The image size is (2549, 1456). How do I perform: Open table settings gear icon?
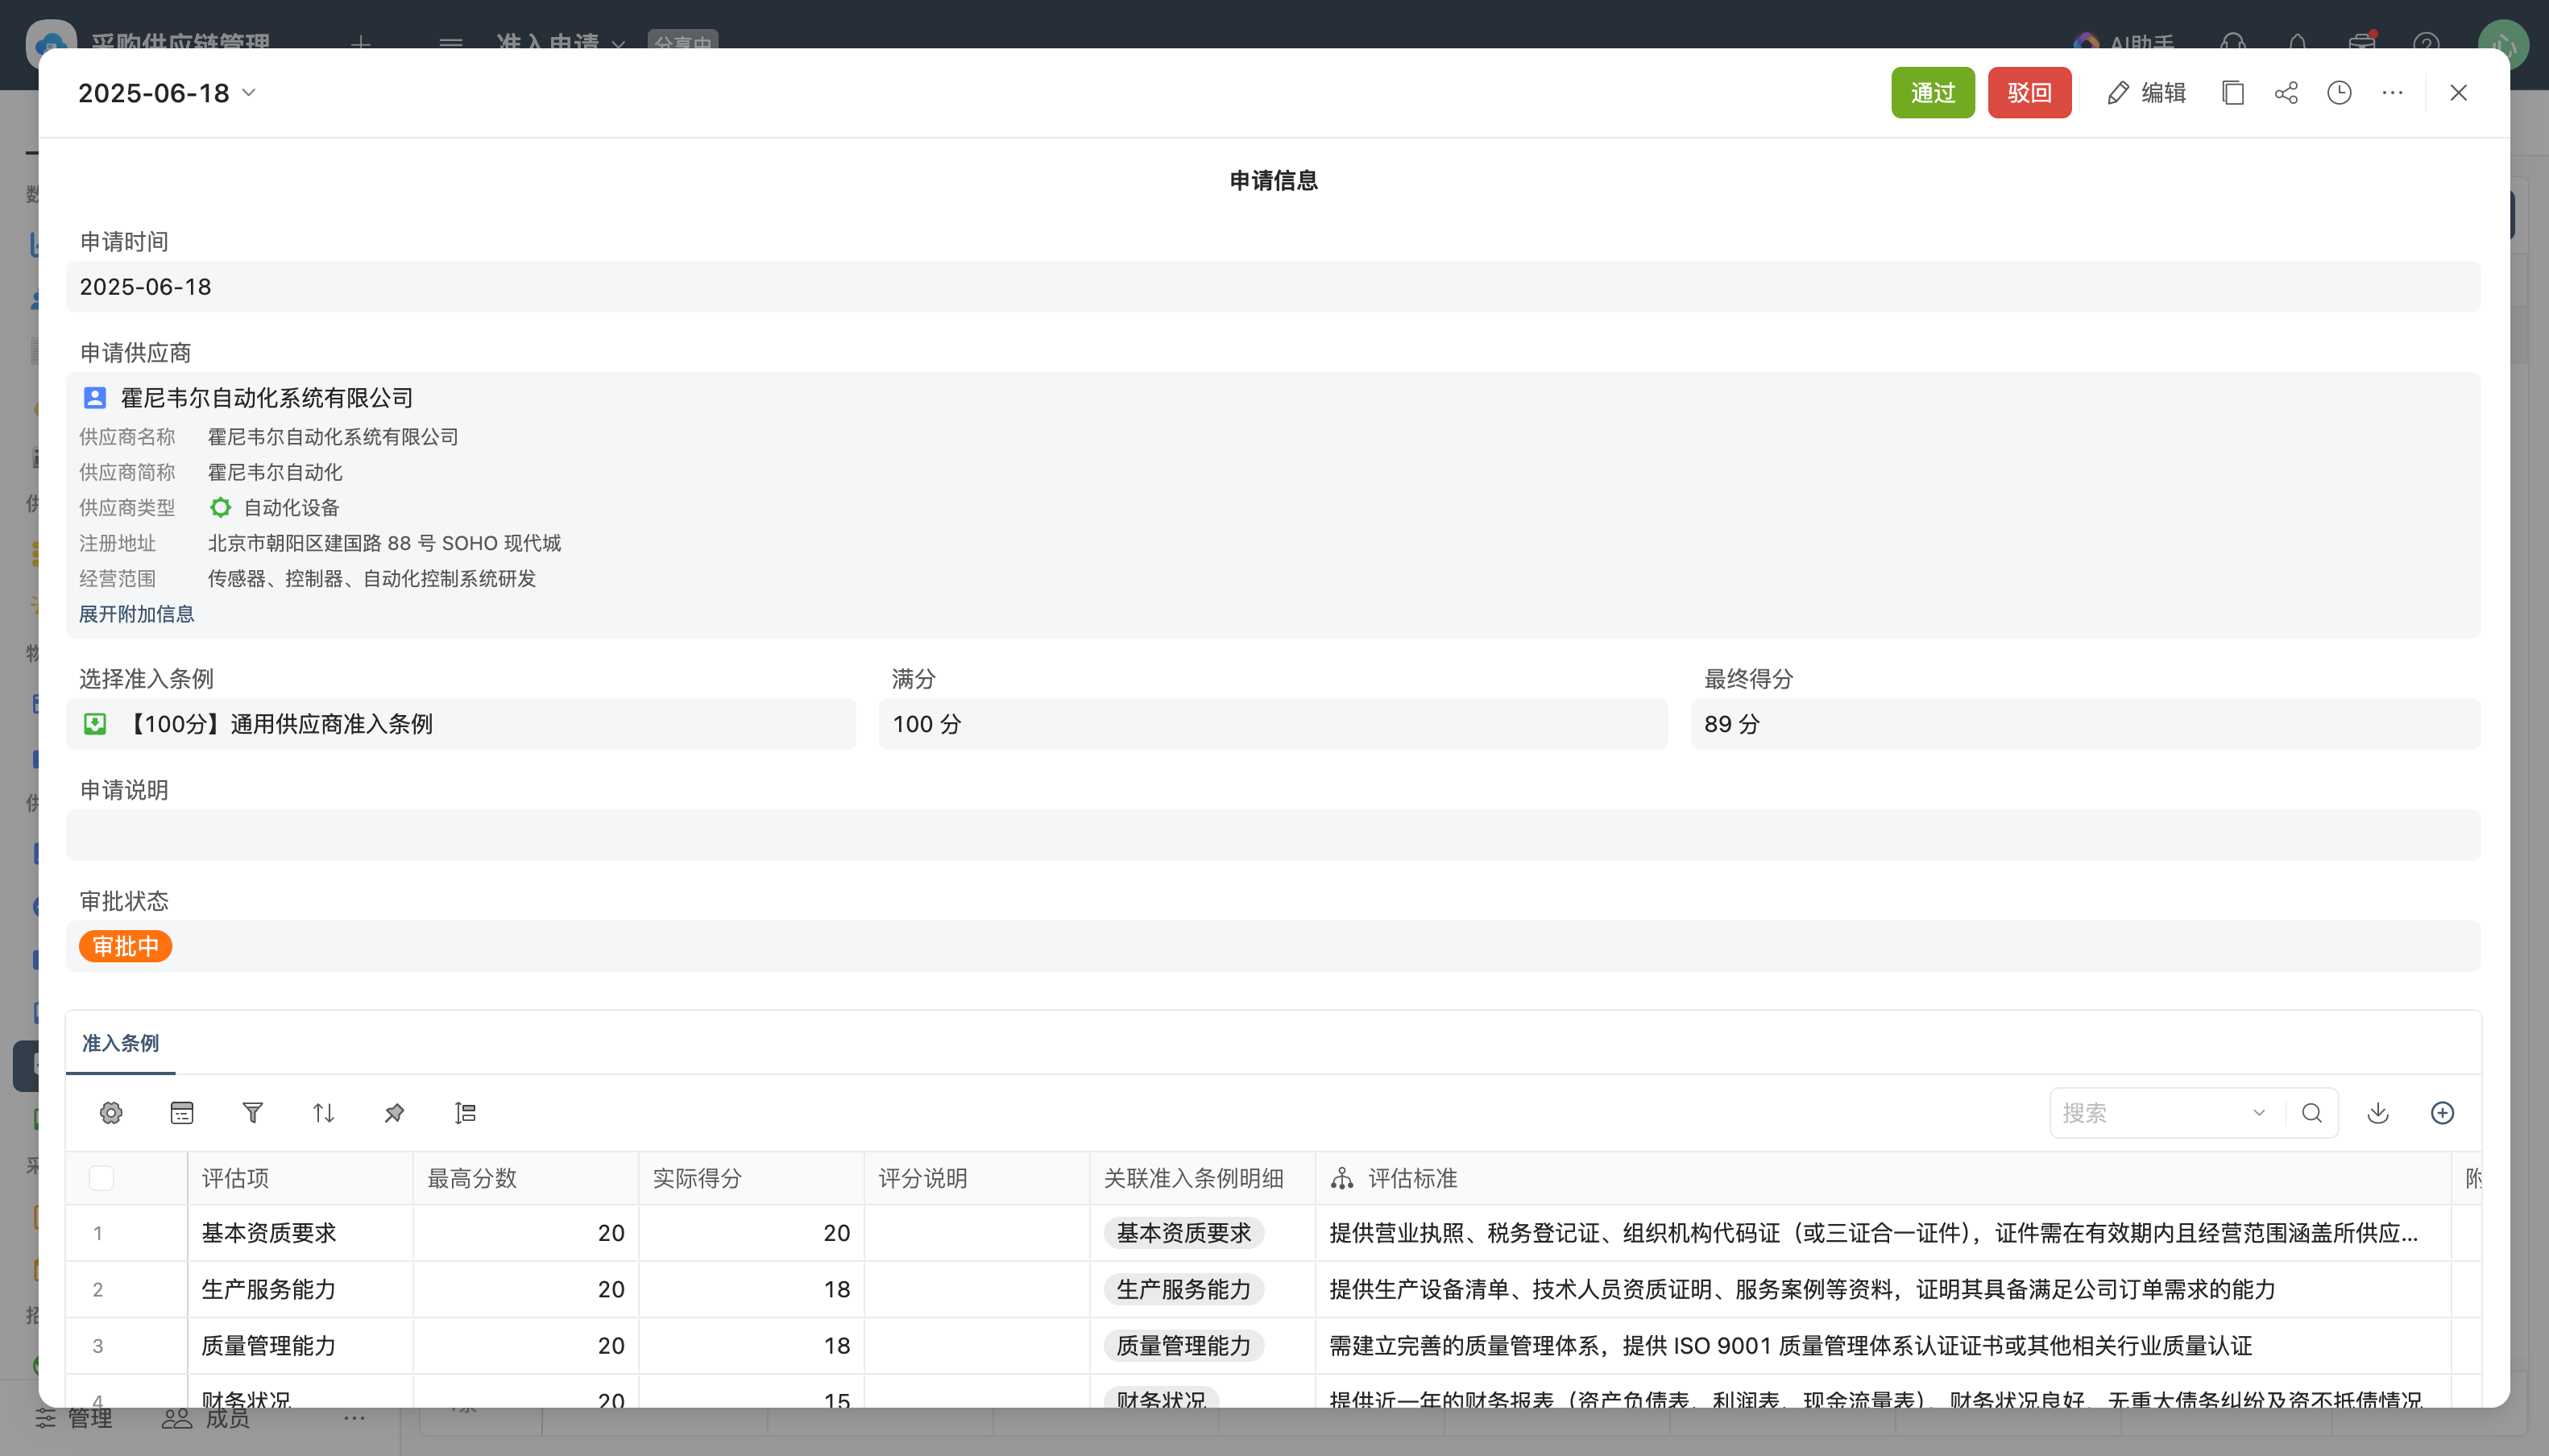[111, 1113]
